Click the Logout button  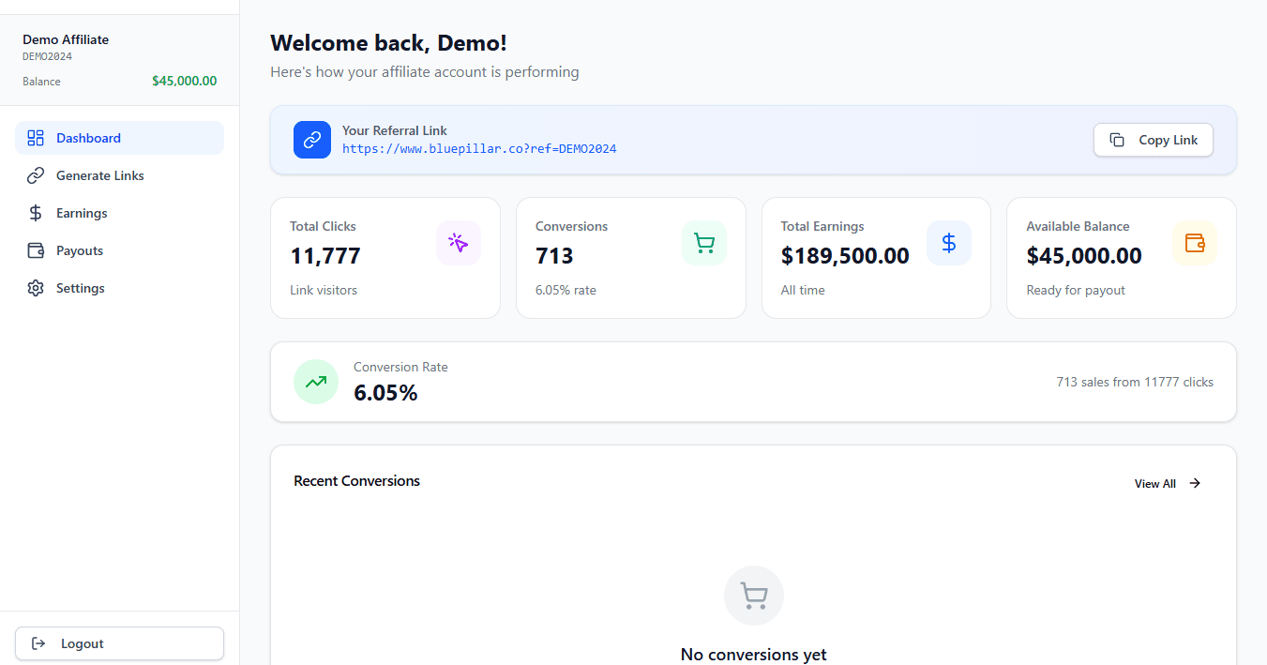pos(119,642)
